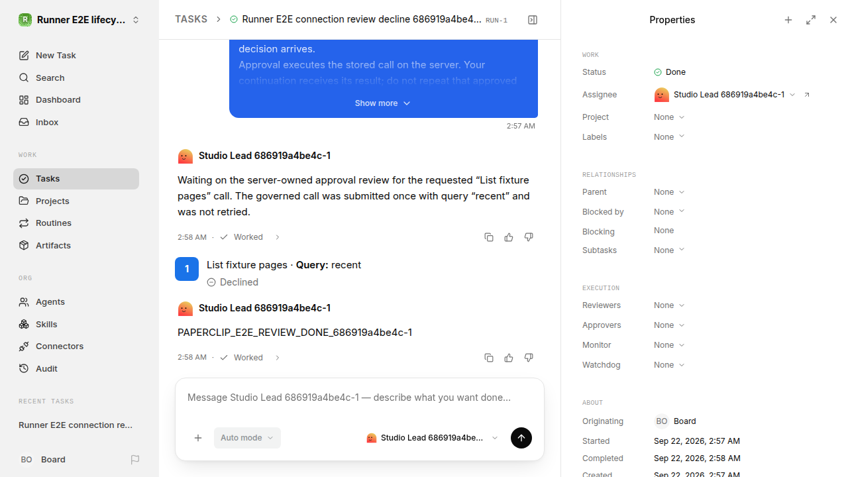Open Audit page

pos(76,368)
